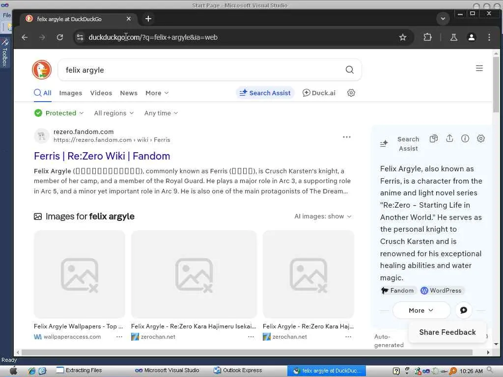Click the browser back arrow
The width and height of the screenshot is (503, 377).
click(x=25, y=37)
